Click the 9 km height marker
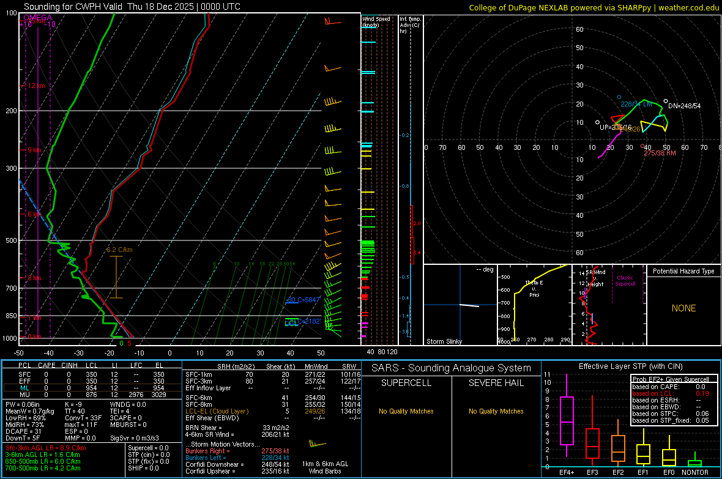Image resolution: width=722 pixels, height=479 pixels. click(34, 150)
